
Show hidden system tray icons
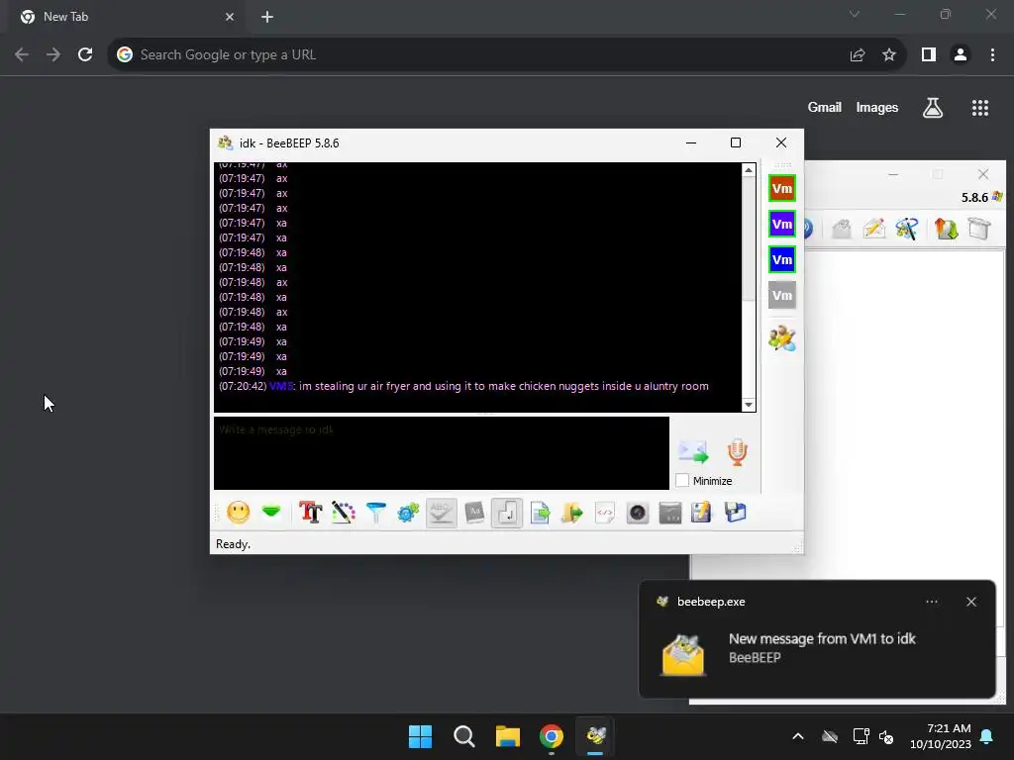798,736
